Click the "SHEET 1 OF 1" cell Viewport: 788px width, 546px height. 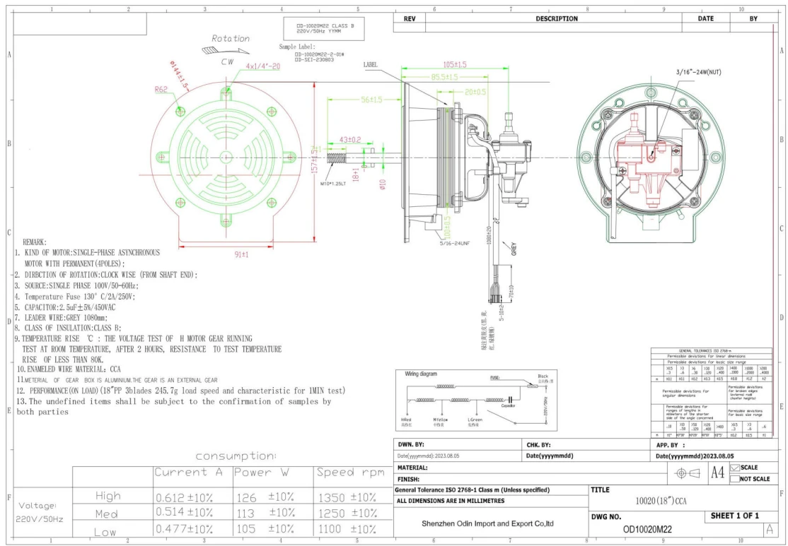[x=735, y=516]
